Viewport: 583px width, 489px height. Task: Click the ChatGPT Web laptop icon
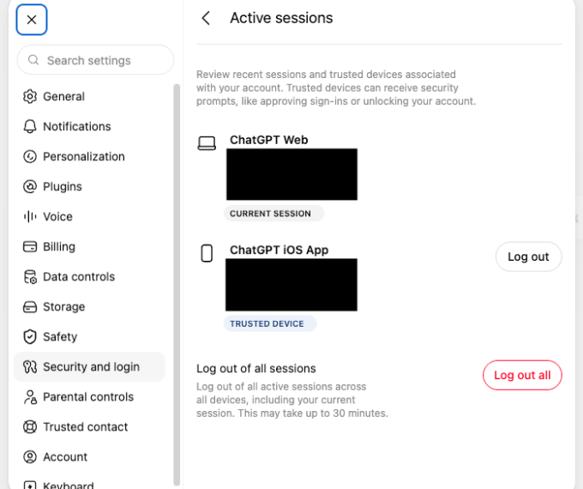pos(207,143)
